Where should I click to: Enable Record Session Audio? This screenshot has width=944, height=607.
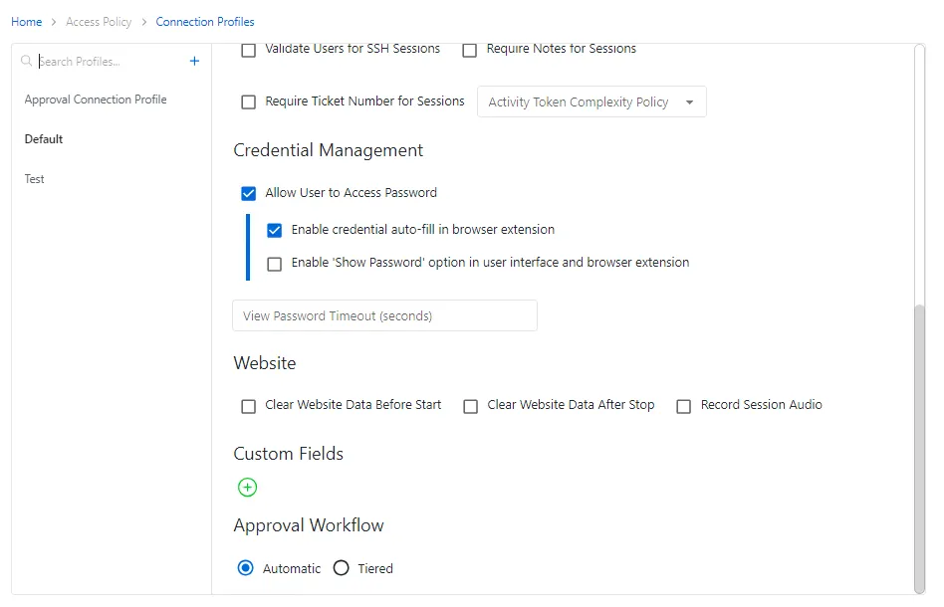pyautogui.click(x=684, y=407)
